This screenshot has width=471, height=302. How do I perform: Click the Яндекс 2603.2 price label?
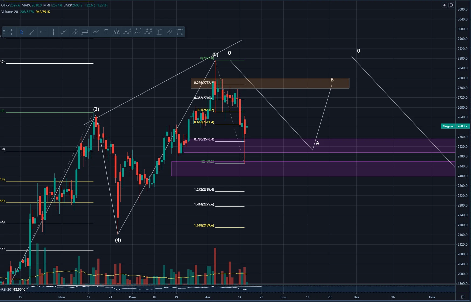(x=455, y=126)
